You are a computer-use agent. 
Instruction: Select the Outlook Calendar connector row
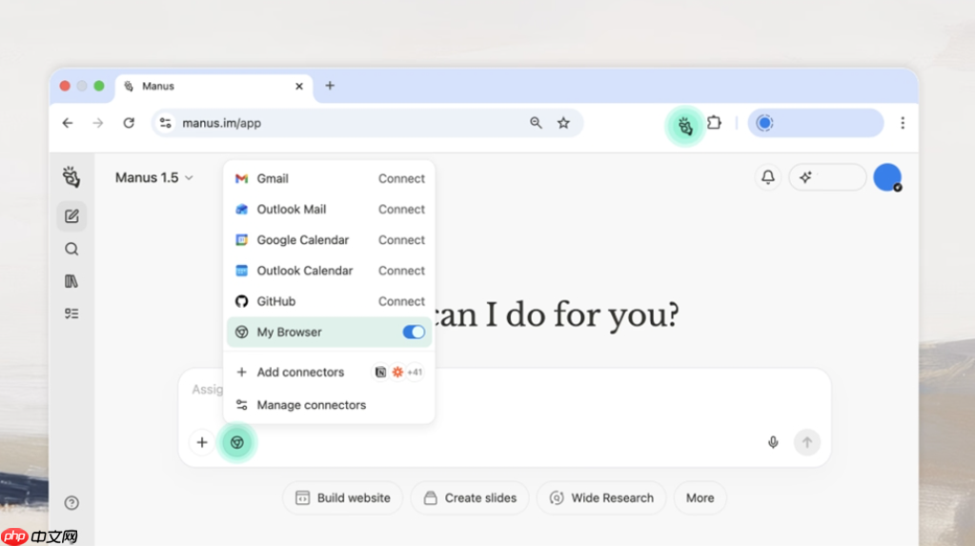329,271
